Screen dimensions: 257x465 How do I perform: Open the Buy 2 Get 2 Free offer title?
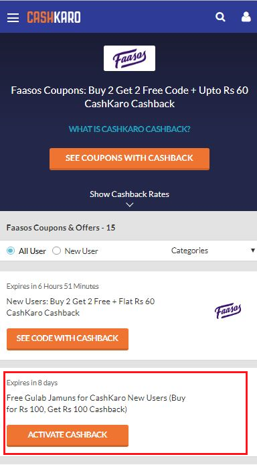pos(80,307)
